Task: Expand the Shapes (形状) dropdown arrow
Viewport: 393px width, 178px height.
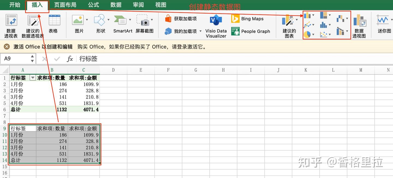Action: tap(108, 20)
